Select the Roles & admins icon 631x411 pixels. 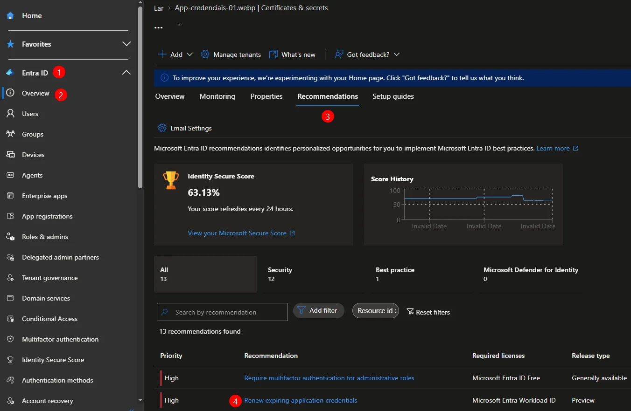click(10, 237)
